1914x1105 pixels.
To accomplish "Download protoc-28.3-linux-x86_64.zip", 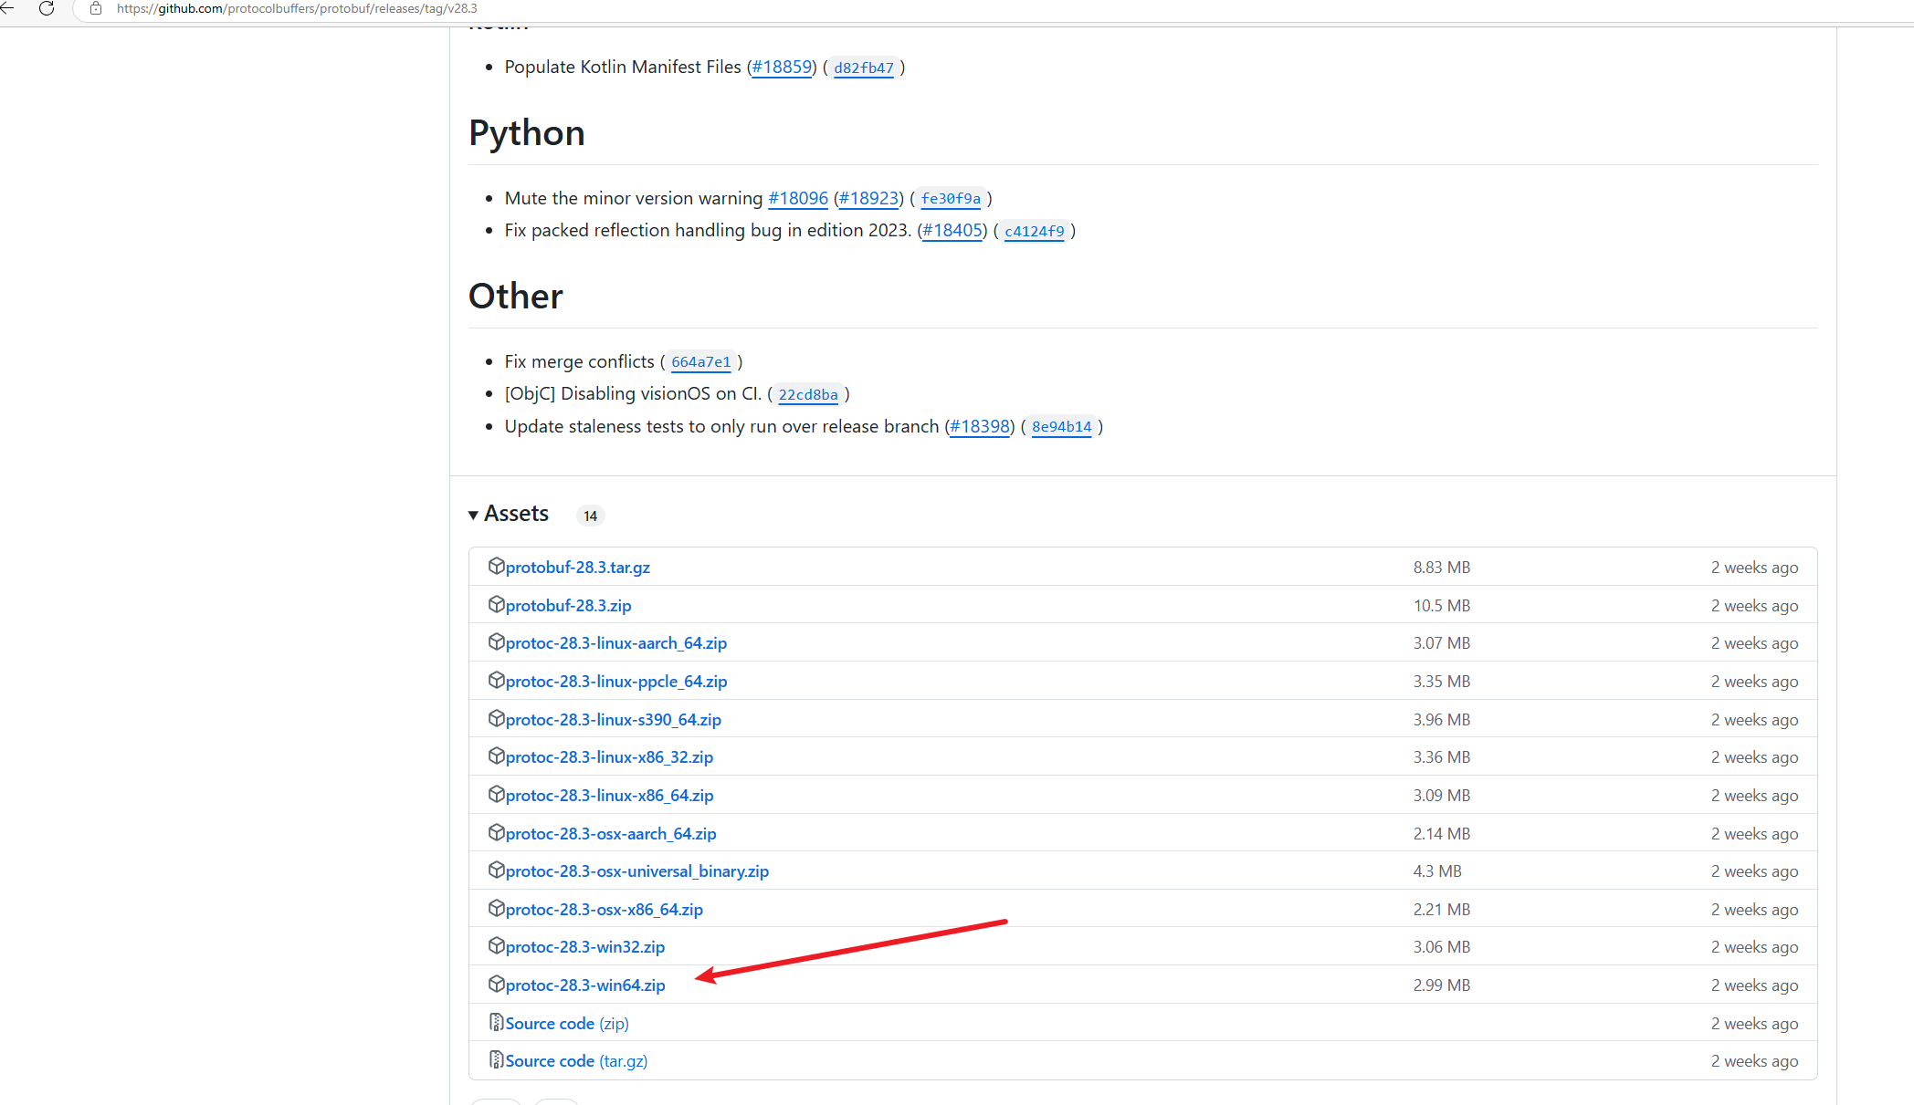I will [609, 796].
